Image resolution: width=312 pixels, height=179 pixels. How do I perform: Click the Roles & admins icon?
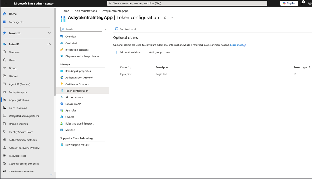(4, 108)
